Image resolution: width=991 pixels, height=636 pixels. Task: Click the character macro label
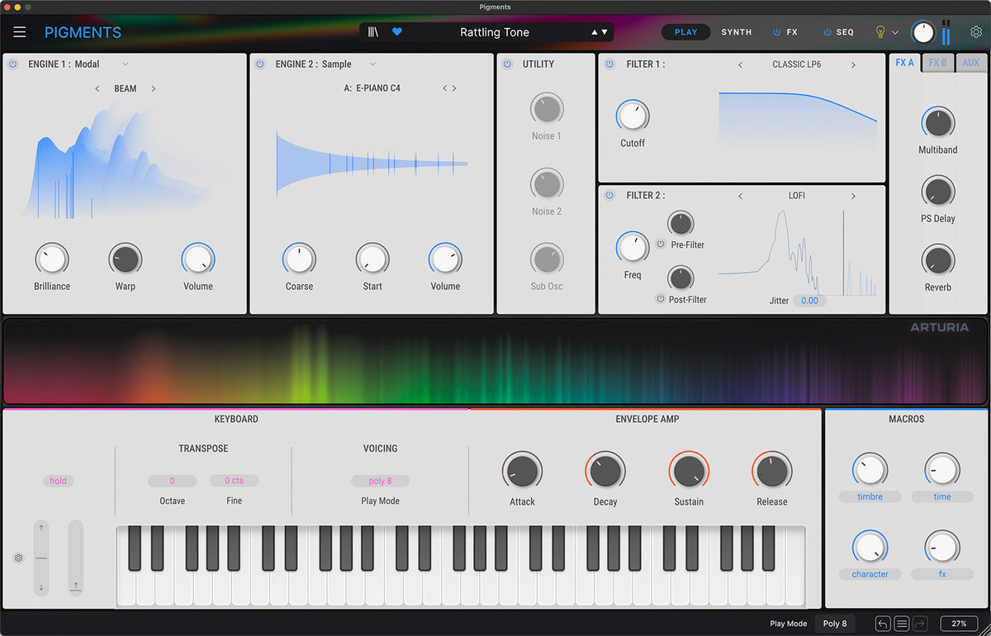coord(870,574)
